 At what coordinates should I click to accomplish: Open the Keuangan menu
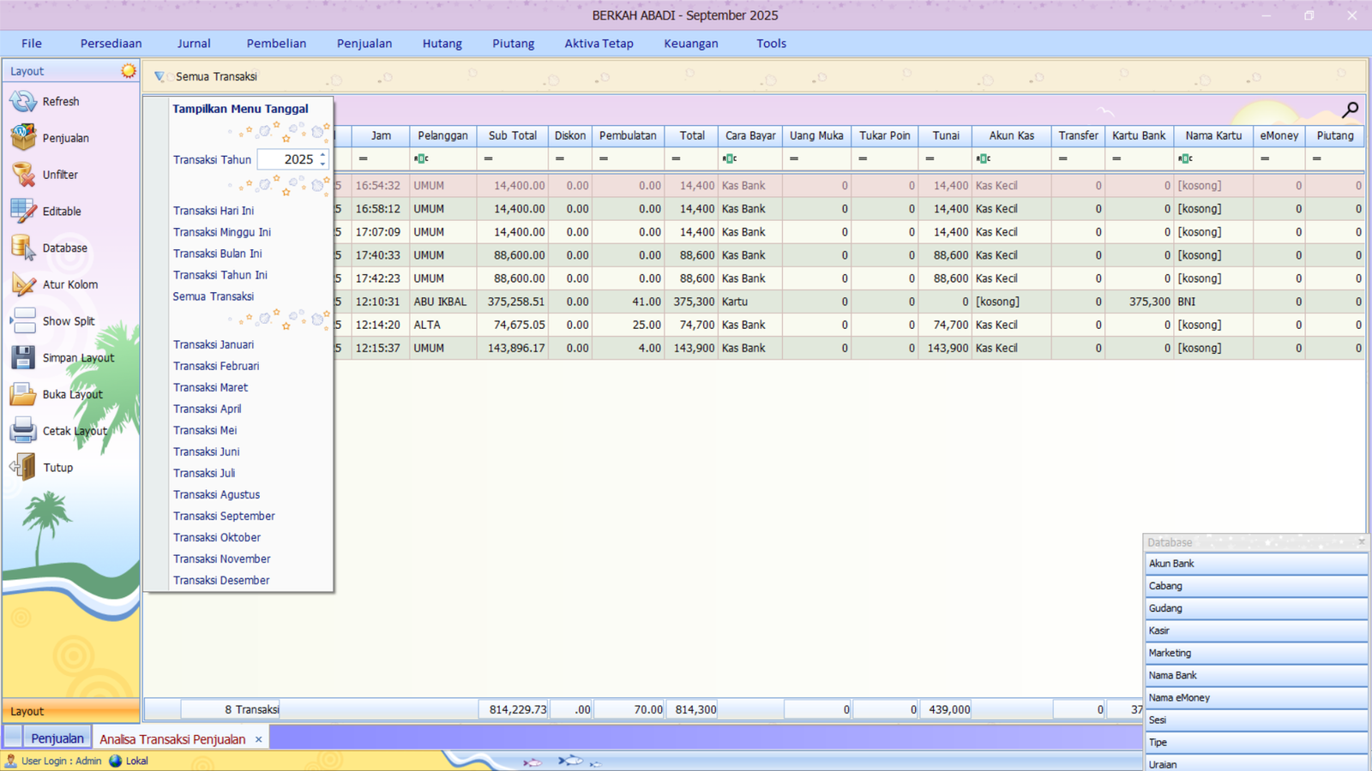click(690, 44)
